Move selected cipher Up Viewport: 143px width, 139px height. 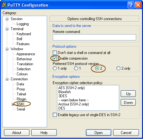(128, 94)
